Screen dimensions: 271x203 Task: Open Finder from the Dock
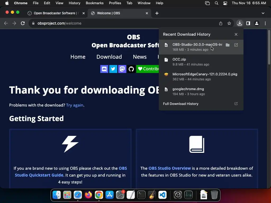coord(57,195)
